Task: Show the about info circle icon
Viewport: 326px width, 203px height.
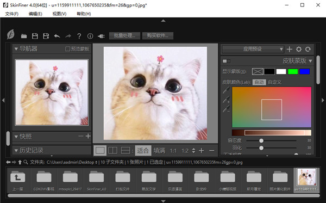Action: (x=90, y=36)
